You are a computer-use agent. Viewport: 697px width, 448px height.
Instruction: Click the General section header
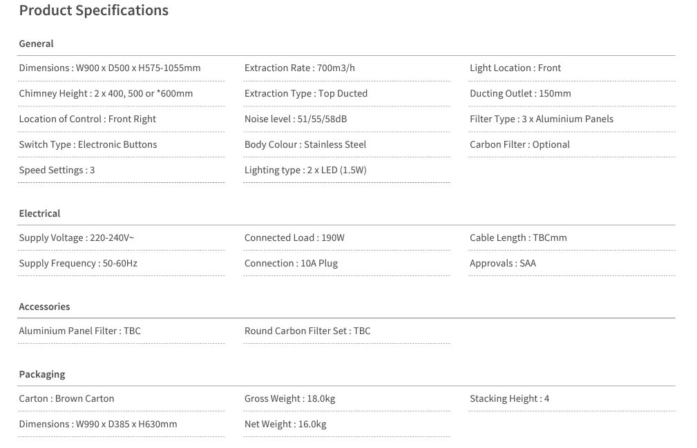click(36, 43)
